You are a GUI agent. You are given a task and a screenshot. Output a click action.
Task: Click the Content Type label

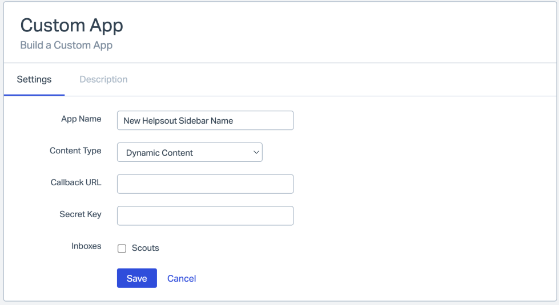(75, 151)
